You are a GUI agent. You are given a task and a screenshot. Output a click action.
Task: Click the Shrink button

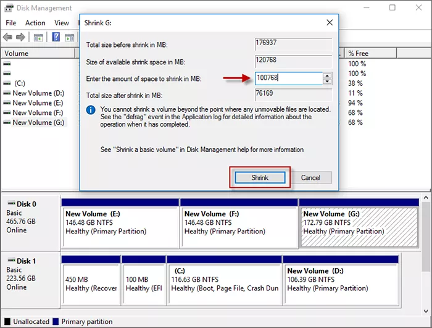pos(260,178)
